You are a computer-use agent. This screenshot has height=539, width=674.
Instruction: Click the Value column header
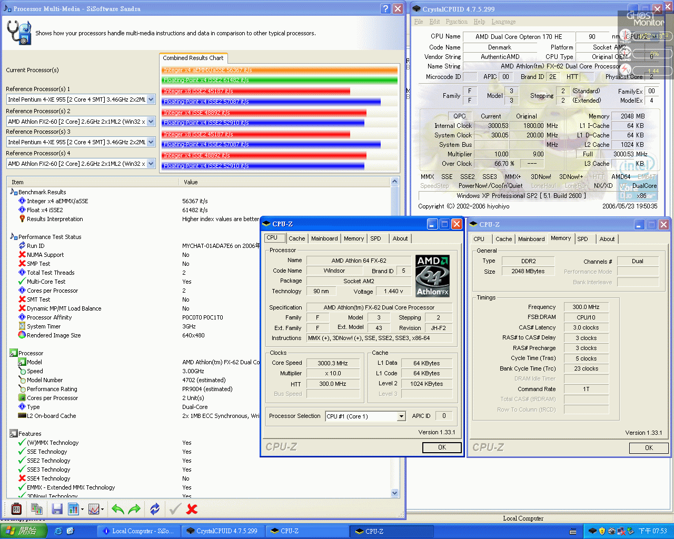click(x=285, y=182)
